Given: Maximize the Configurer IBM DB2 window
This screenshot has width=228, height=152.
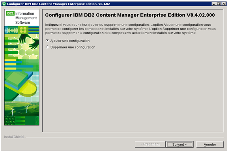Looking at the screenshot, I should pyautogui.click(x=219, y=4).
